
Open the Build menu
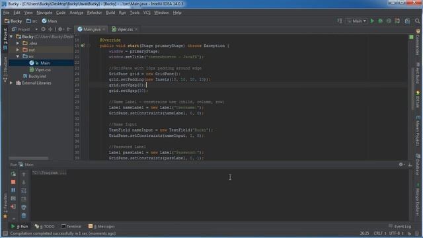[110, 13]
